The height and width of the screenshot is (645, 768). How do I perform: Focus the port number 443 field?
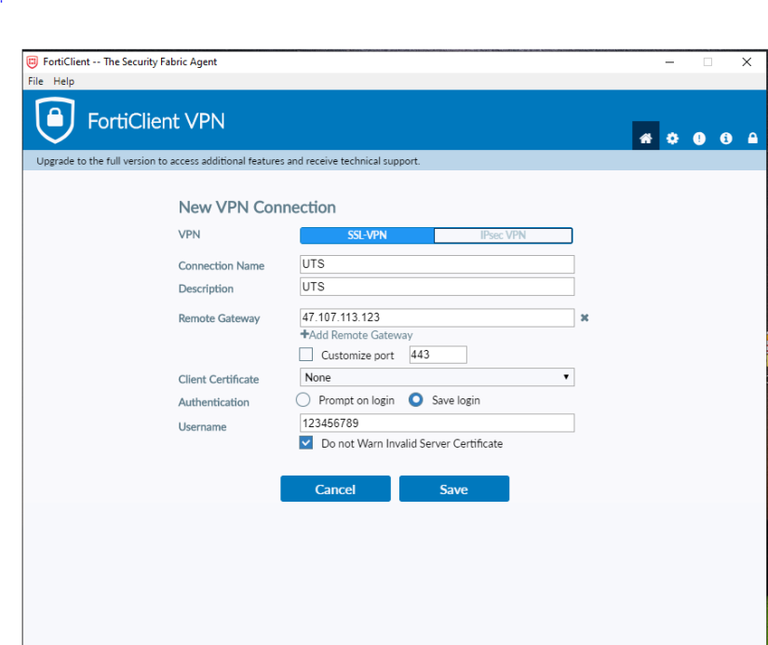tap(438, 355)
